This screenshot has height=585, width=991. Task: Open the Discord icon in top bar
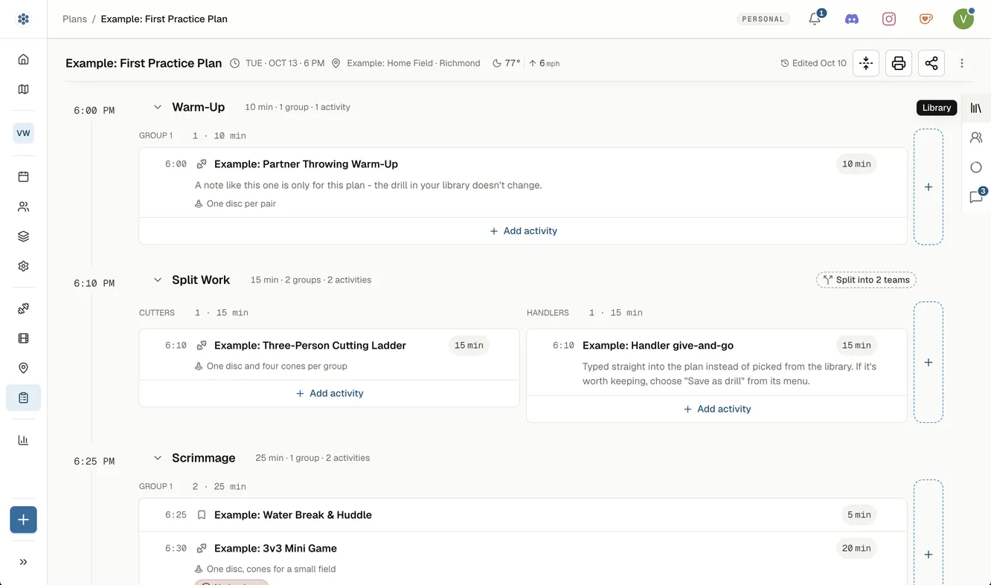[852, 19]
